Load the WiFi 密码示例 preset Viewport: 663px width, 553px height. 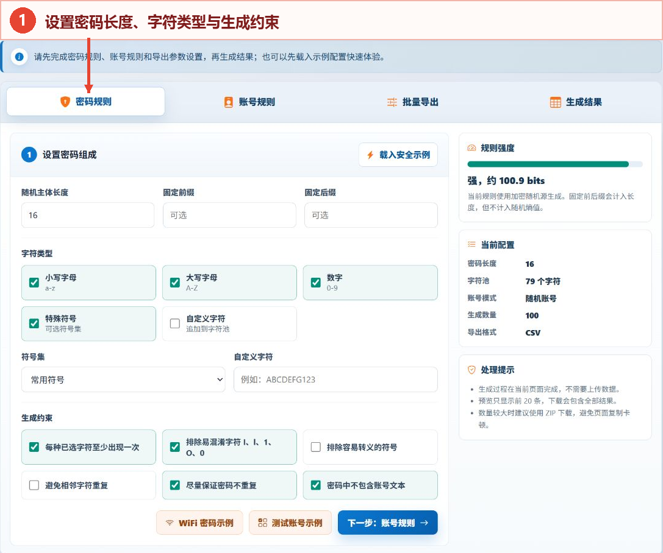(199, 523)
